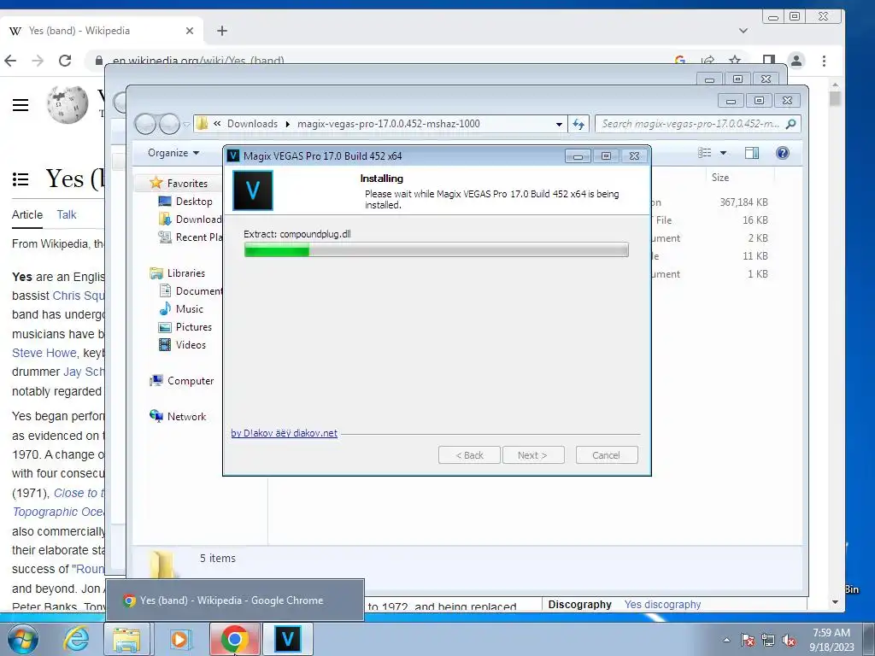Click network tray icon
875x656 pixels.
(x=768, y=640)
